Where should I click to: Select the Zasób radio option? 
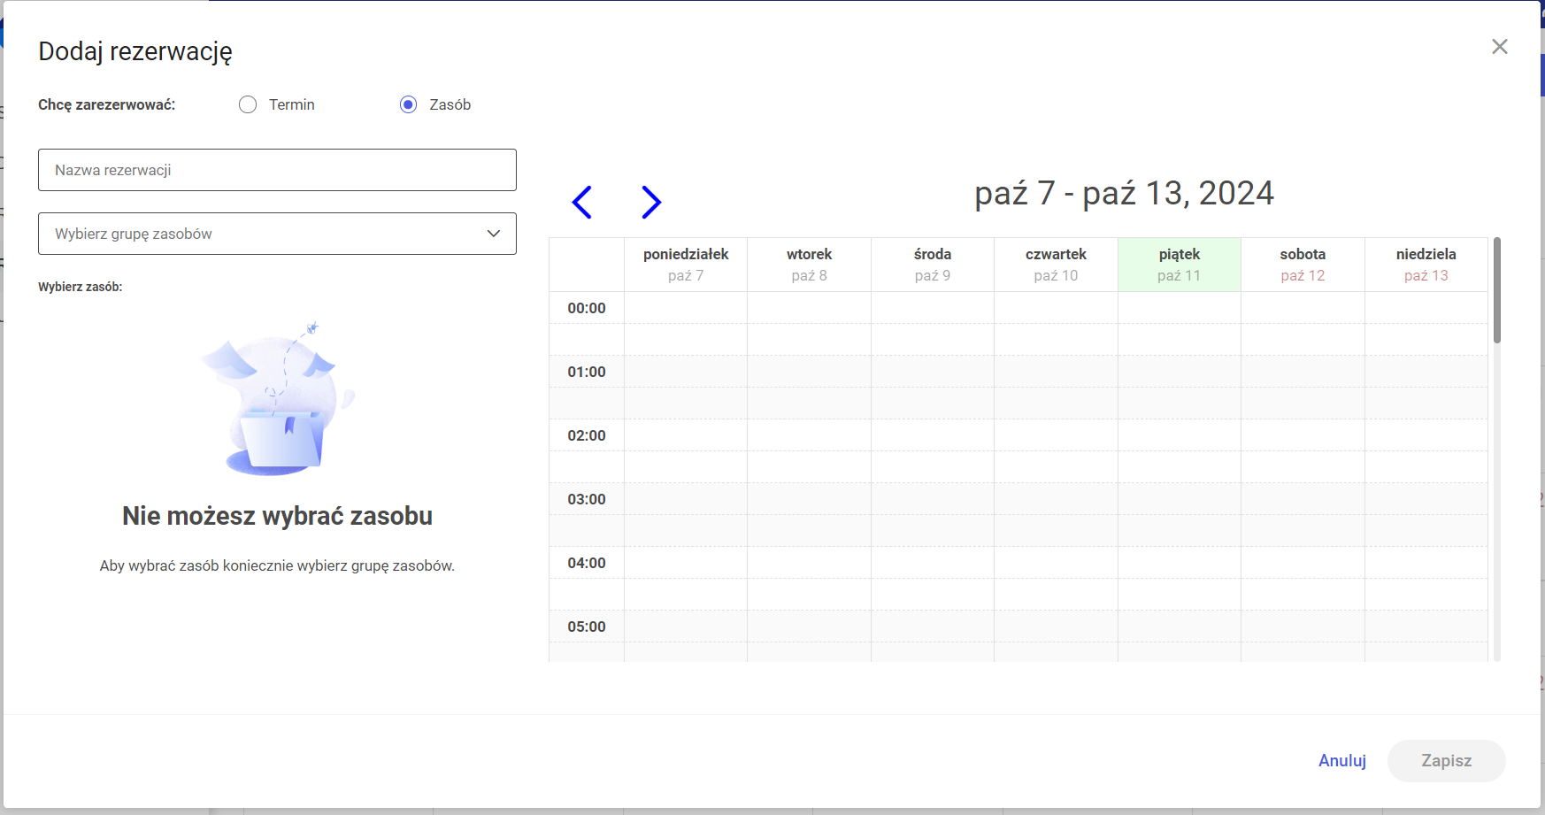pyautogui.click(x=408, y=104)
